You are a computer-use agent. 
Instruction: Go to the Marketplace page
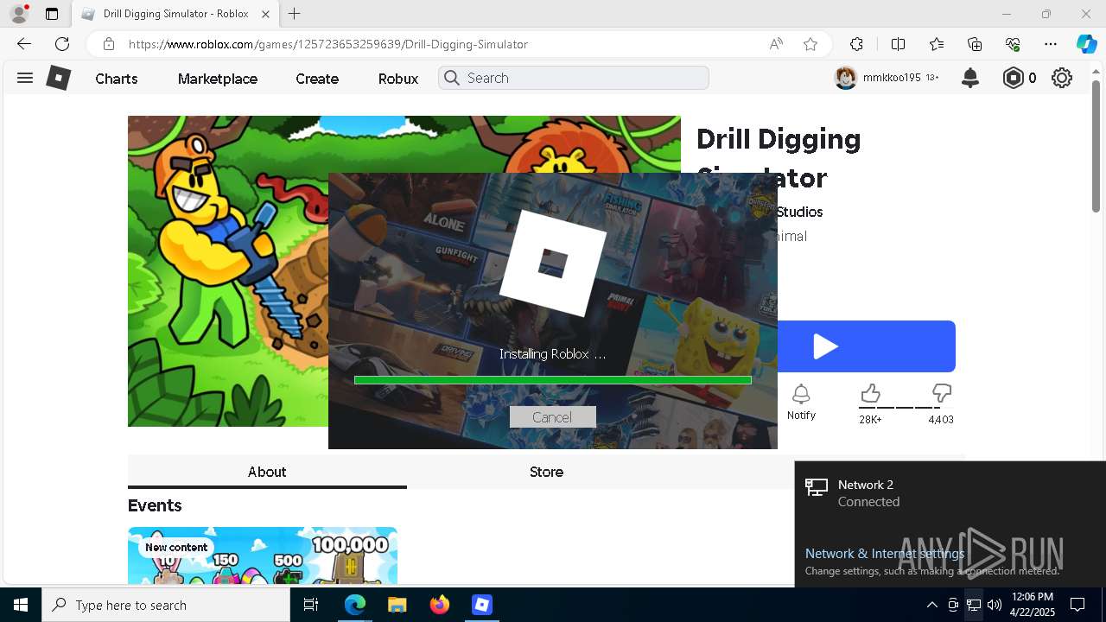click(218, 79)
